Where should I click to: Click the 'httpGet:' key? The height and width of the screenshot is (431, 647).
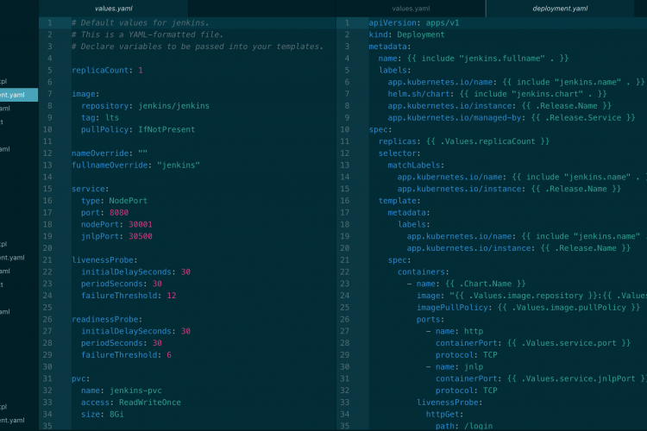pos(445,414)
